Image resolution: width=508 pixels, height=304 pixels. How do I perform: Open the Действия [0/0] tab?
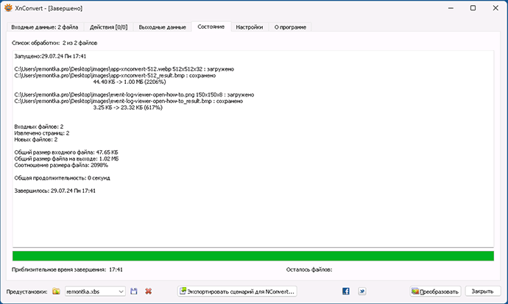108,27
